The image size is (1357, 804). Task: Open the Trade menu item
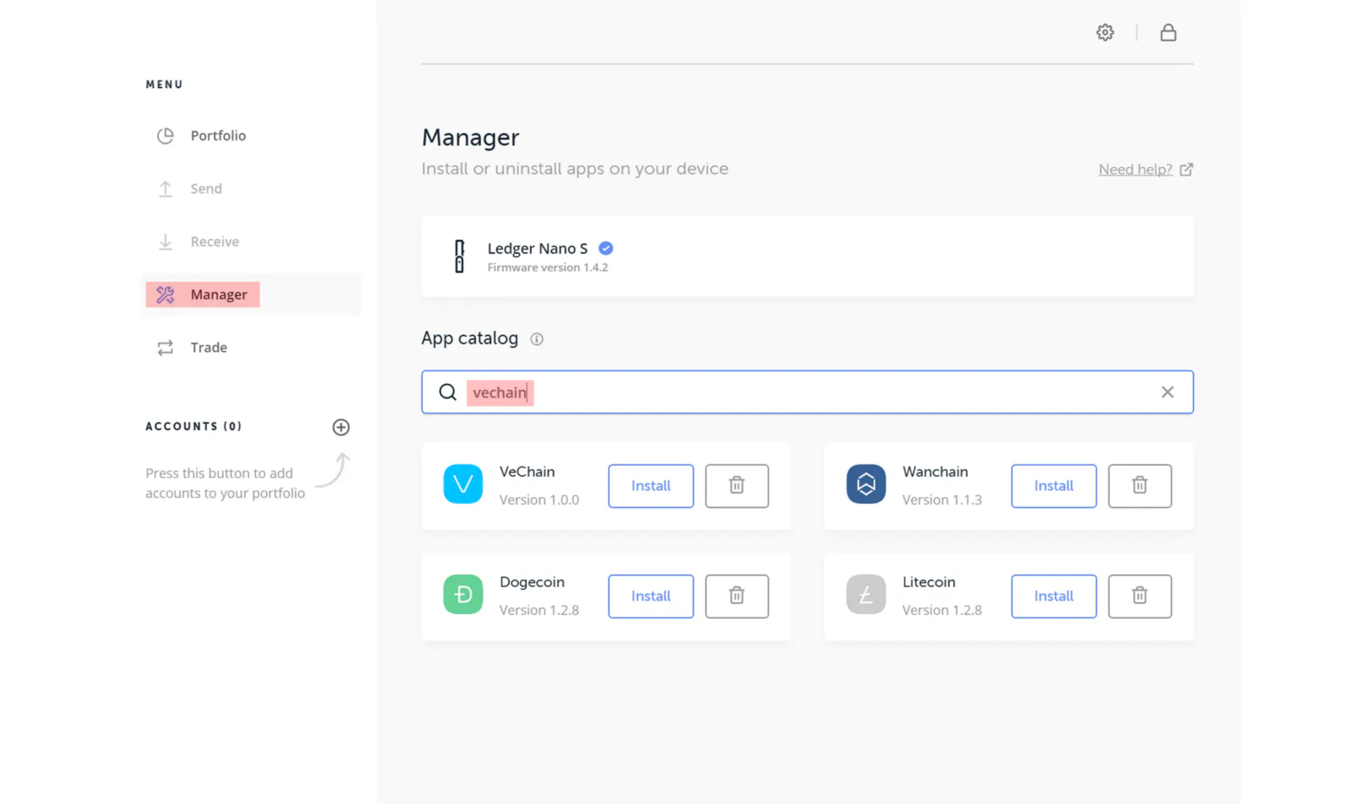(x=209, y=348)
